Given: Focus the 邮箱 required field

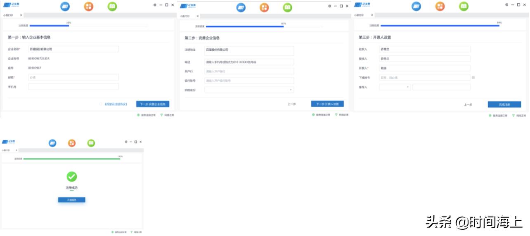Looking at the screenshot, I should click(73, 77).
